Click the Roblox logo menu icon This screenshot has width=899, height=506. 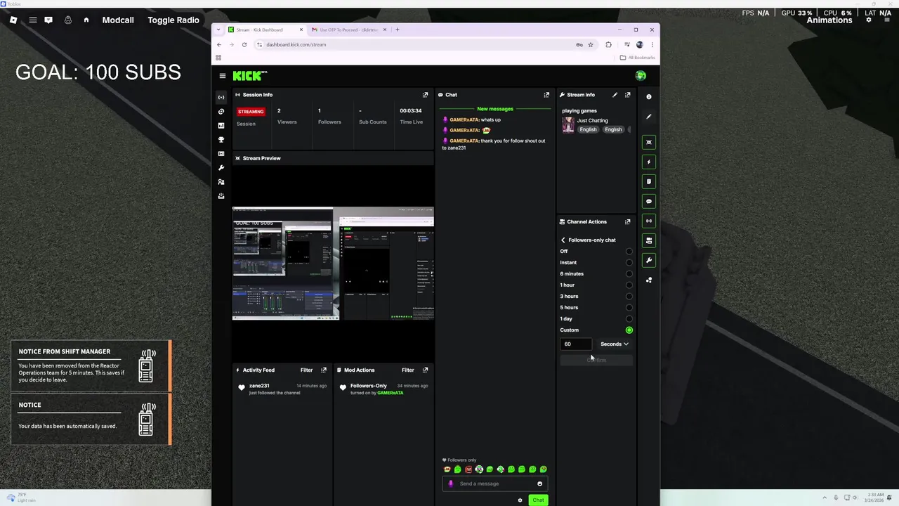[x=13, y=20]
